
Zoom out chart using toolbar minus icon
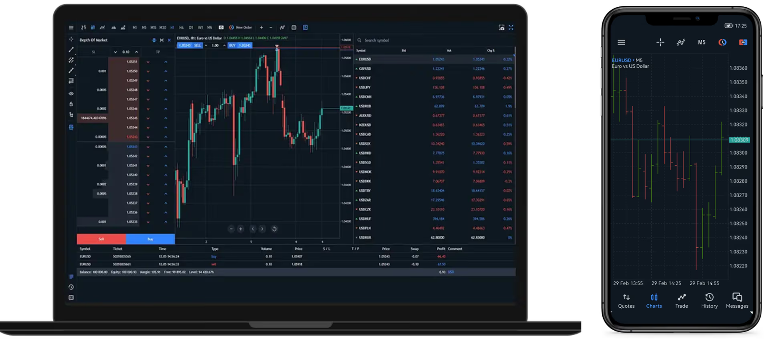pos(271,28)
